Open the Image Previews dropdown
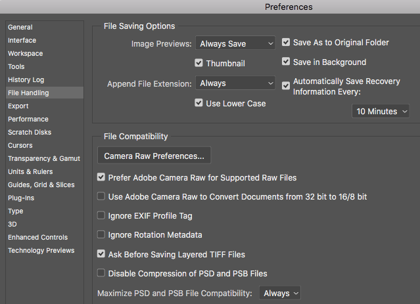The width and height of the screenshot is (420, 304). tap(236, 44)
